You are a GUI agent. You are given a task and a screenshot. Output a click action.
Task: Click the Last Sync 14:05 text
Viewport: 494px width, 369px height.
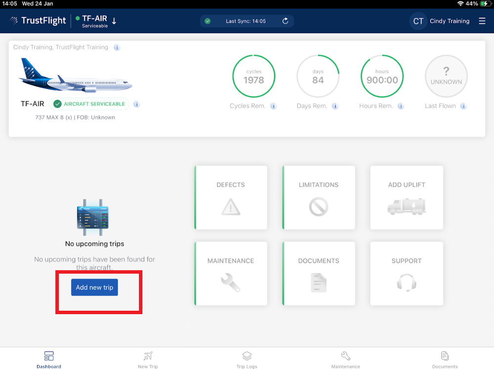pos(246,21)
